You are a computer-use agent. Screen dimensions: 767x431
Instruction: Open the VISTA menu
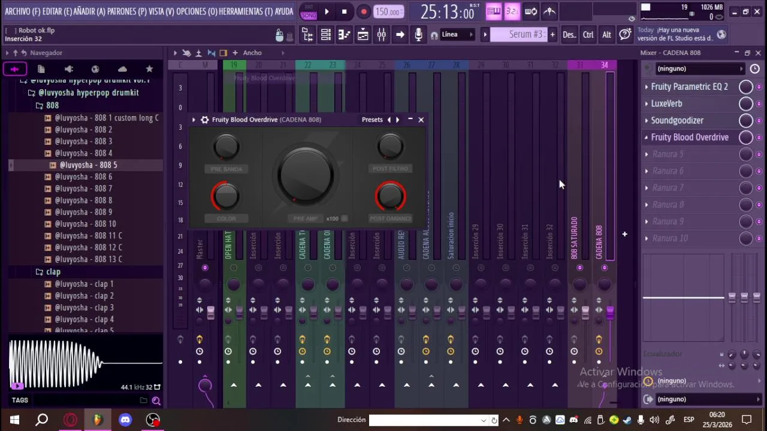pos(160,11)
